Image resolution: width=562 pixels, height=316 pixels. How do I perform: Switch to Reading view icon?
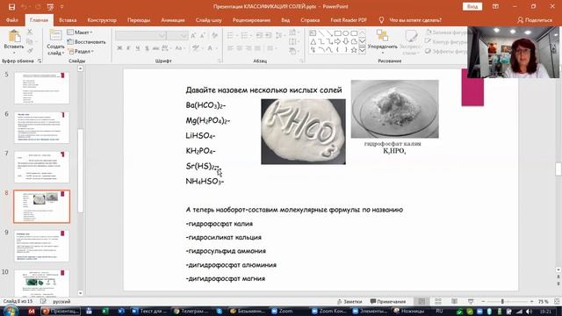tap(454, 302)
